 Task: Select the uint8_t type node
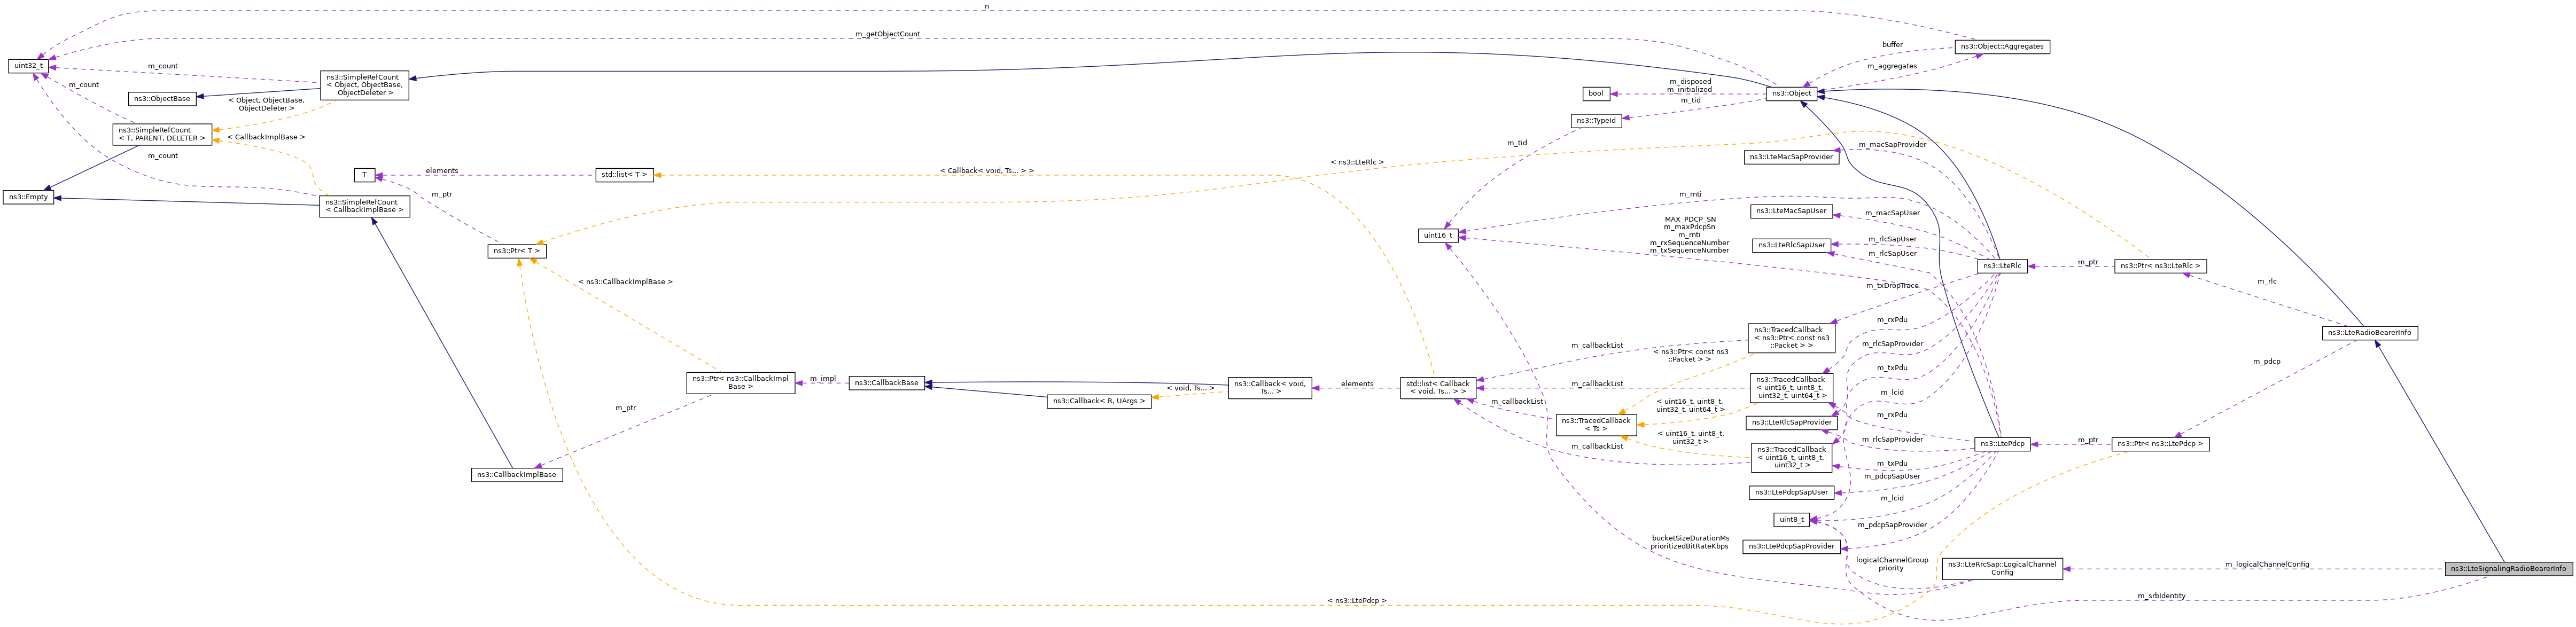pos(1791,520)
